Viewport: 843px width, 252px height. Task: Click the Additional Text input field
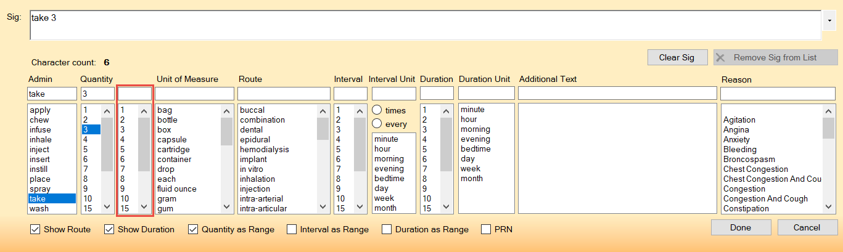[x=617, y=93]
